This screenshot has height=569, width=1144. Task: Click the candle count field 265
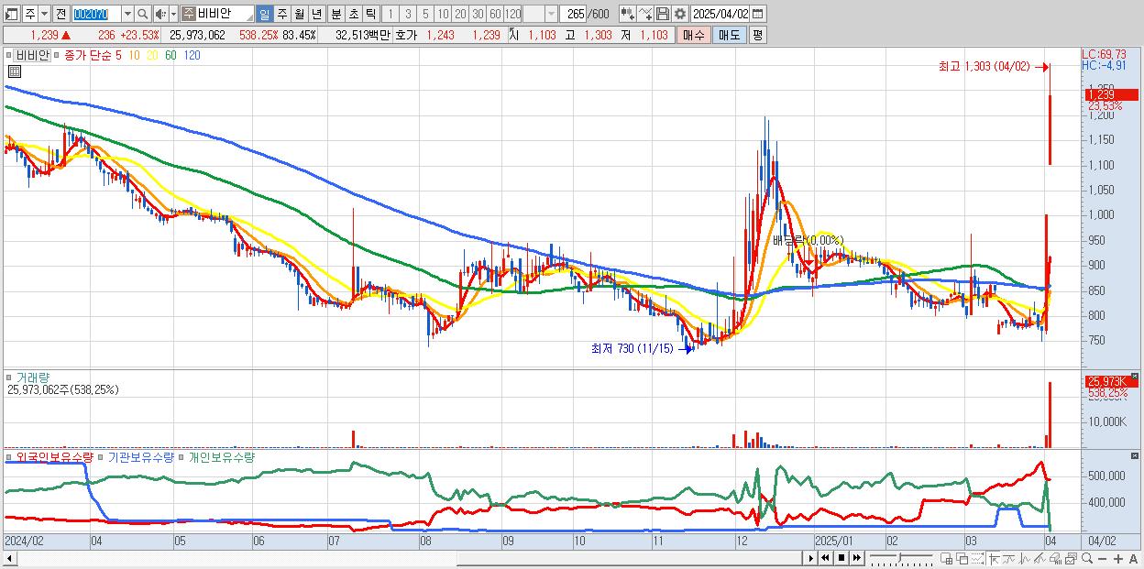click(574, 14)
